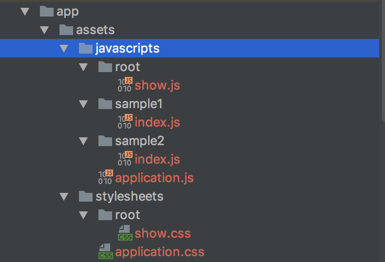Click the stylesheets folder icon
385x262 pixels.
(86, 196)
